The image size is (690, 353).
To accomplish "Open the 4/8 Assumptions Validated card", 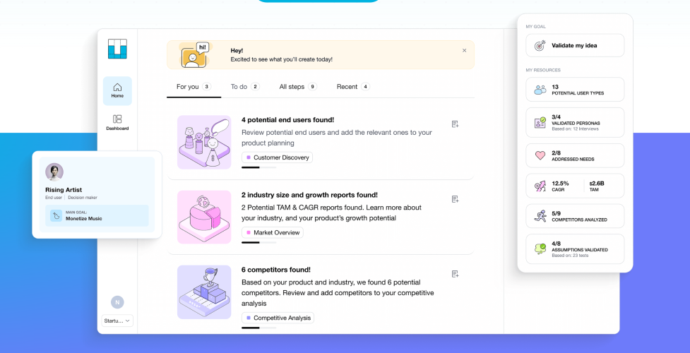I will coord(575,249).
